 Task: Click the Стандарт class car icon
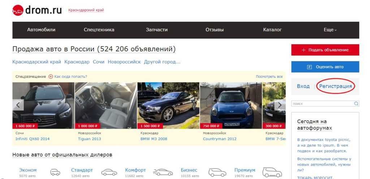click(109, 172)
